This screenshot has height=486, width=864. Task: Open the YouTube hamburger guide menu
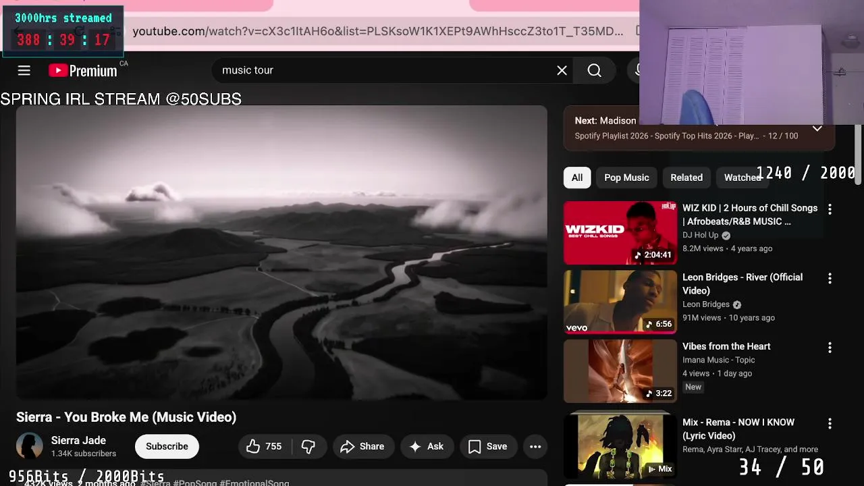pyautogui.click(x=24, y=70)
